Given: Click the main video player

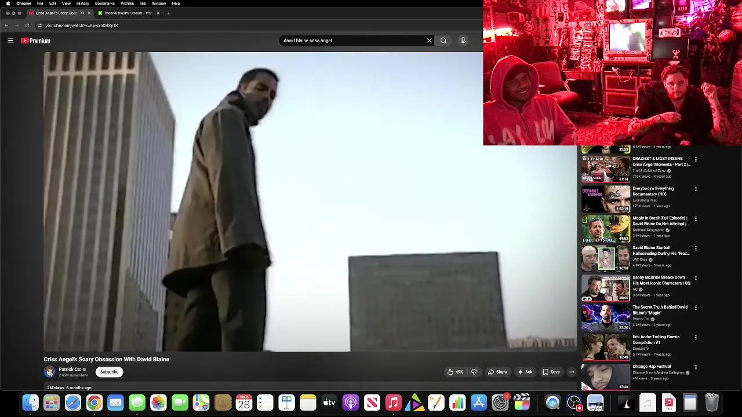Looking at the screenshot, I should pos(310,202).
